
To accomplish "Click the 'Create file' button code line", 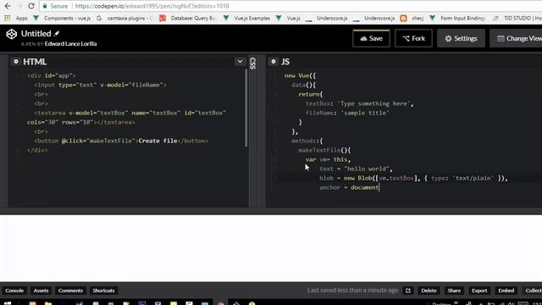I will click(121, 141).
